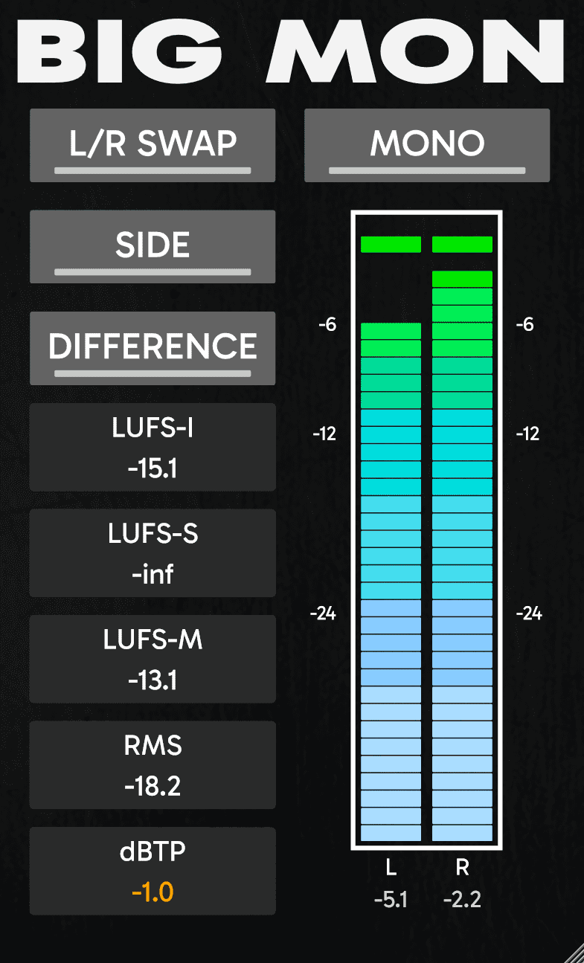Click the dBTP true peak readout
Image resolution: width=584 pixels, height=963 pixels.
click(x=153, y=871)
